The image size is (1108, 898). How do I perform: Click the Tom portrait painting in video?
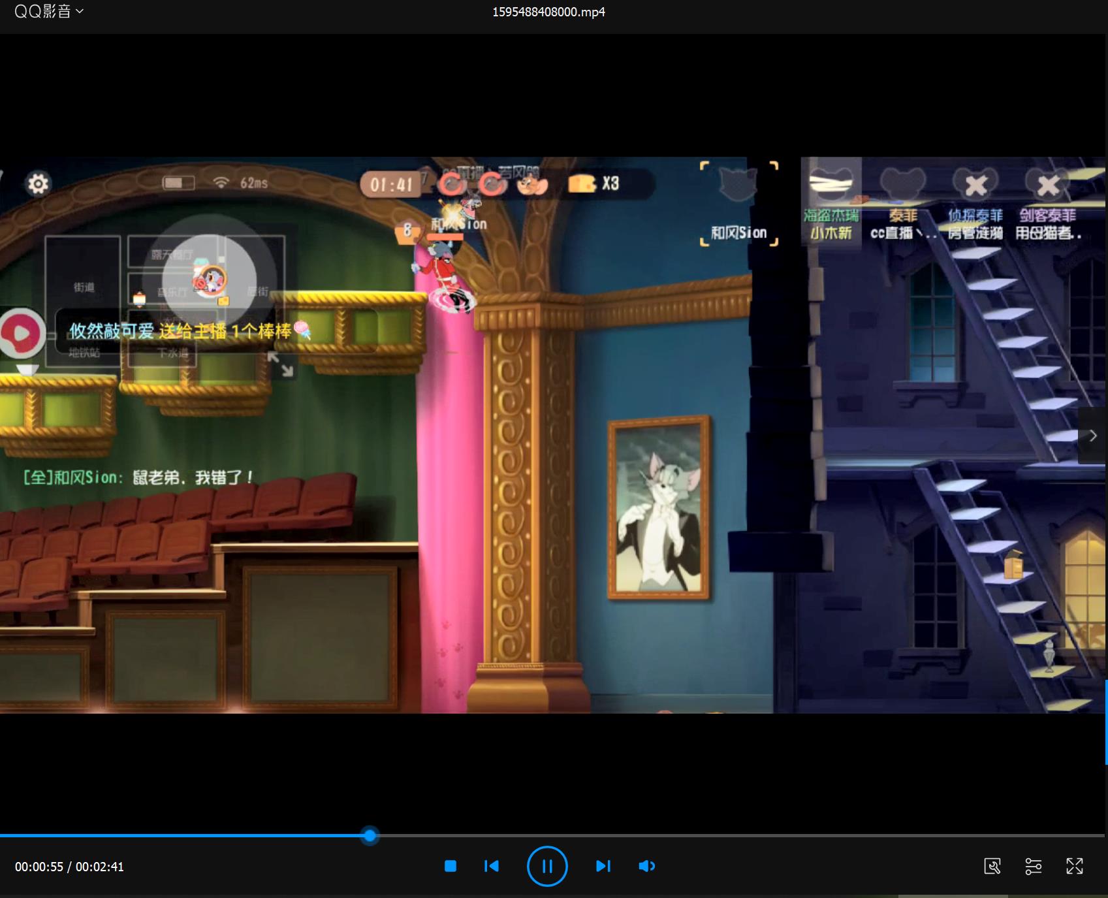[x=659, y=507]
